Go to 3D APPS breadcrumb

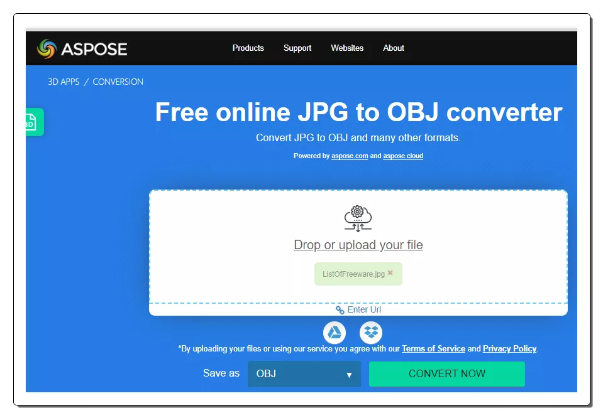(64, 82)
